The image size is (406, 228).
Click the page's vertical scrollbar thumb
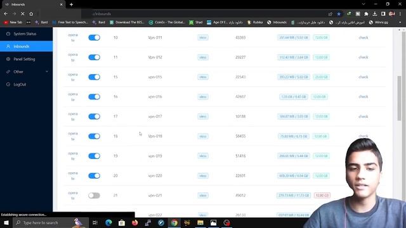pos(400,98)
